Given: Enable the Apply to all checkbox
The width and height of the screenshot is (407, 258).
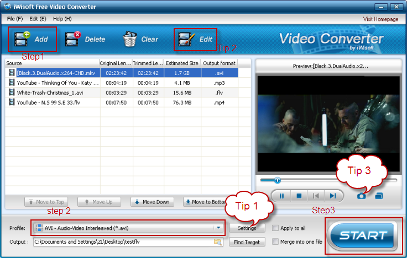Looking at the screenshot, I should (x=275, y=228).
